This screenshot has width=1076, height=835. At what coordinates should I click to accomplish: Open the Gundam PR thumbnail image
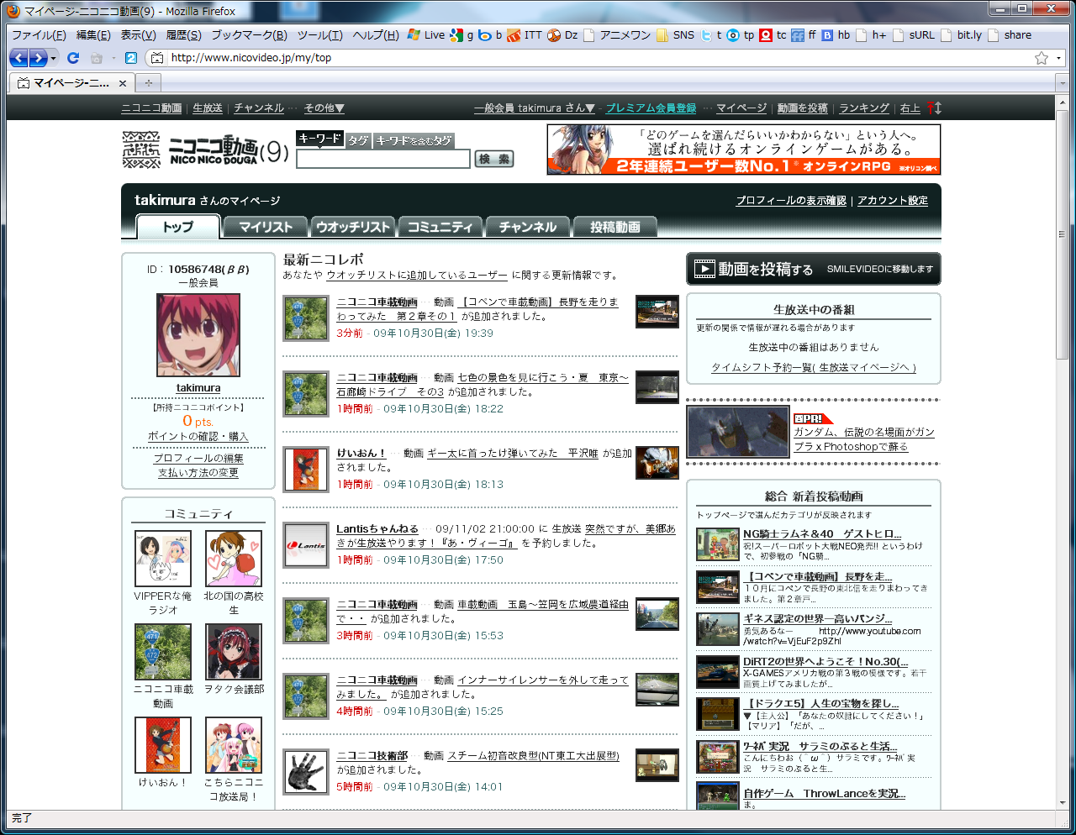point(738,432)
